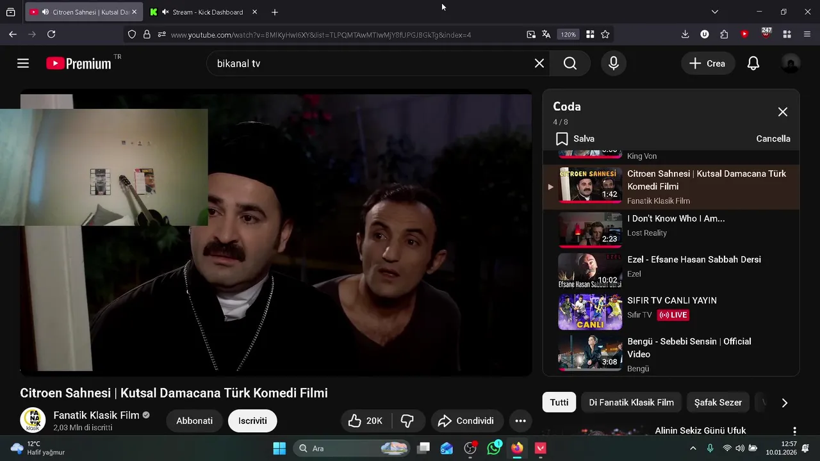This screenshot has width=820, height=461.
Task: Open extension with 247 badge
Action: [x=766, y=33]
